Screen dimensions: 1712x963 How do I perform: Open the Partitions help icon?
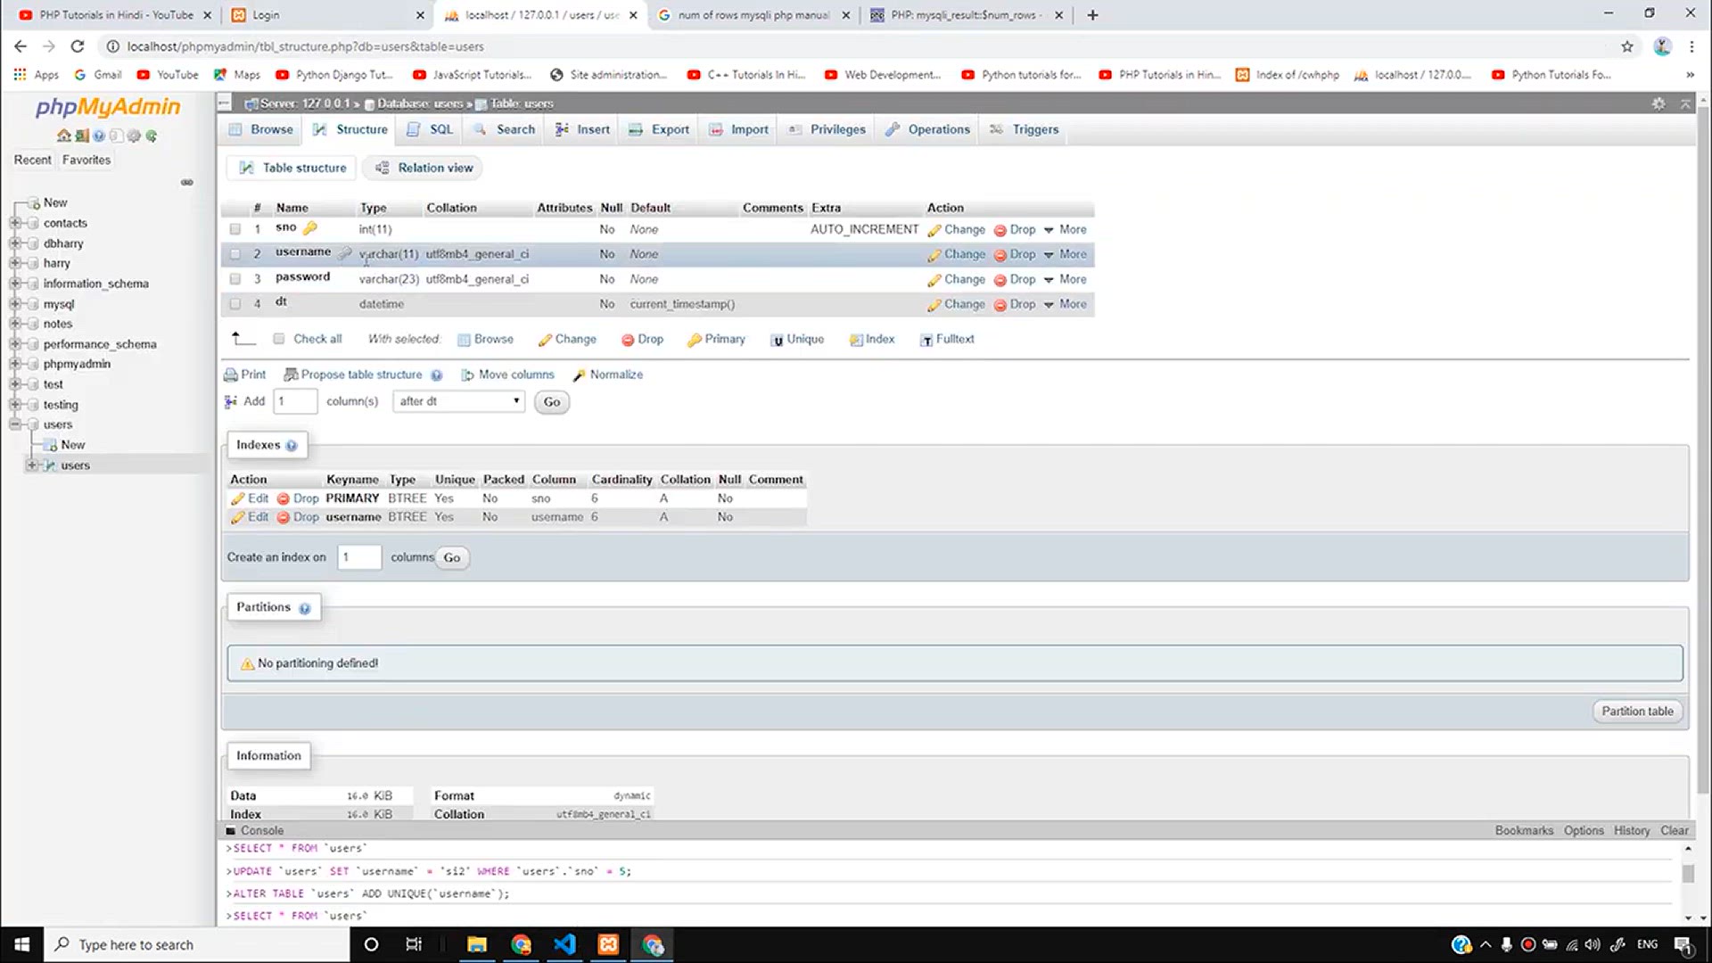pos(305,608)
